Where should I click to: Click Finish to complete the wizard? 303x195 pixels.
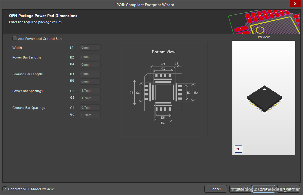[288, 189]
